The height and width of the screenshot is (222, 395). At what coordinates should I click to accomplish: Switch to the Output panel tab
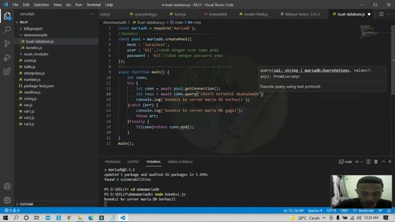click(133, 162)
